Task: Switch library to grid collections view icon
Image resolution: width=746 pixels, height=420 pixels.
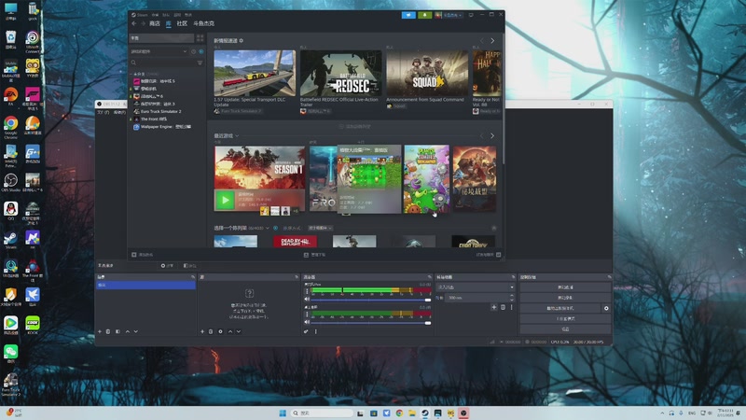Action: click(200, 37)
